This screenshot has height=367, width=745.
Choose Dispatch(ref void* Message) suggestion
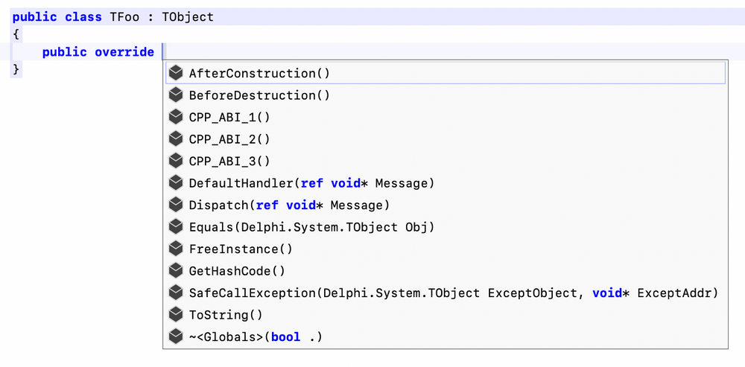[289, 205]
